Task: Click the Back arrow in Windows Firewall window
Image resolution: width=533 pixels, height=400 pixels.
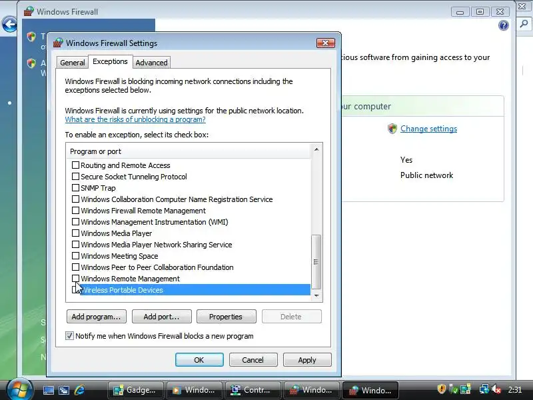Action: pos(9,25)
